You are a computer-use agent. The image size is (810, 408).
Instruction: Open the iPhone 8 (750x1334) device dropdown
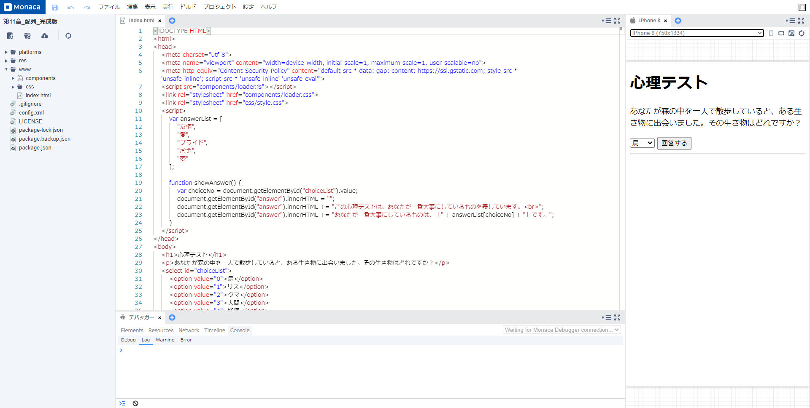(697, 33)
